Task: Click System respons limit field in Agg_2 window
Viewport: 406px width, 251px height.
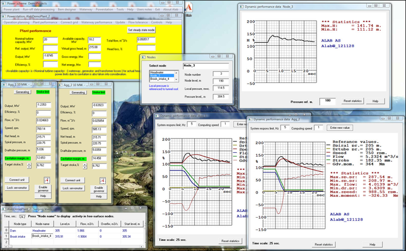Action: (x=285, y=128)
